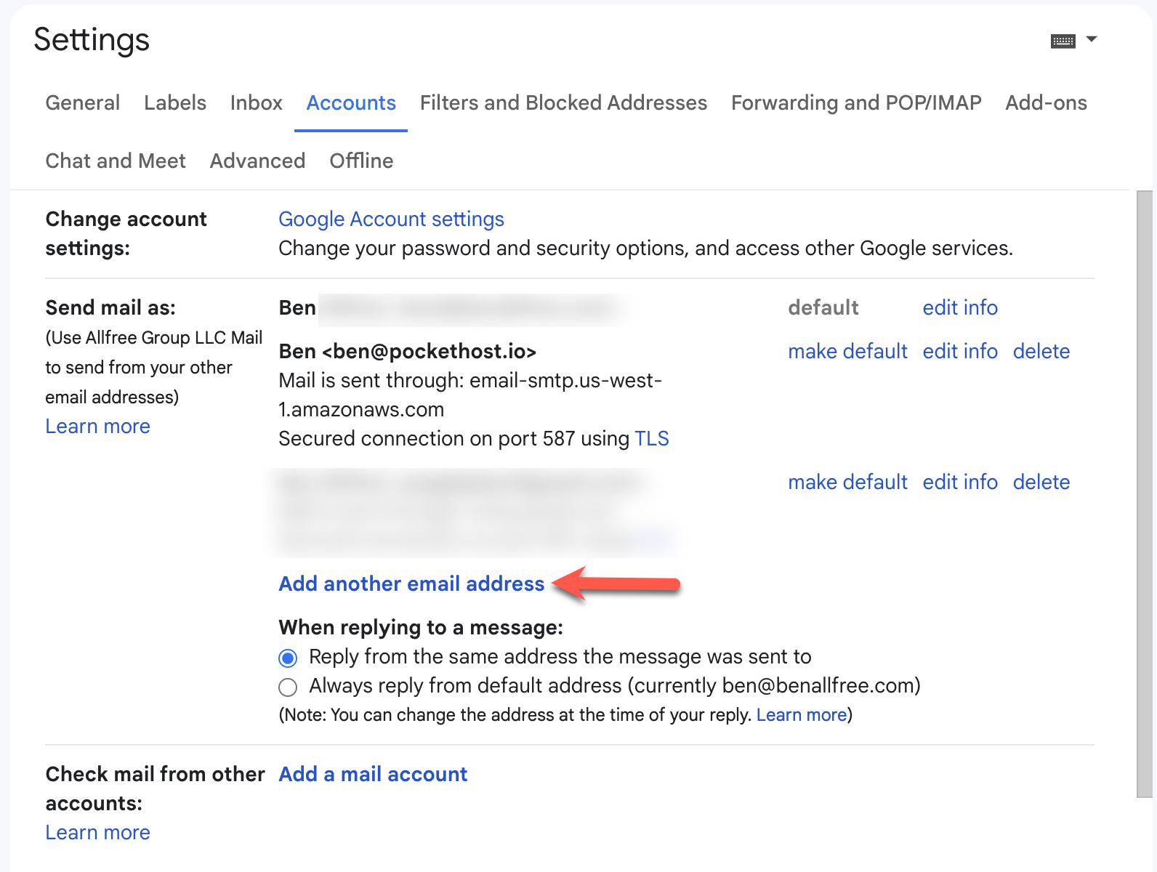The width and height of the screenshot is (1157, 872).
Task: Switch to Chat and Meet tab
Action: coord(116,161)
